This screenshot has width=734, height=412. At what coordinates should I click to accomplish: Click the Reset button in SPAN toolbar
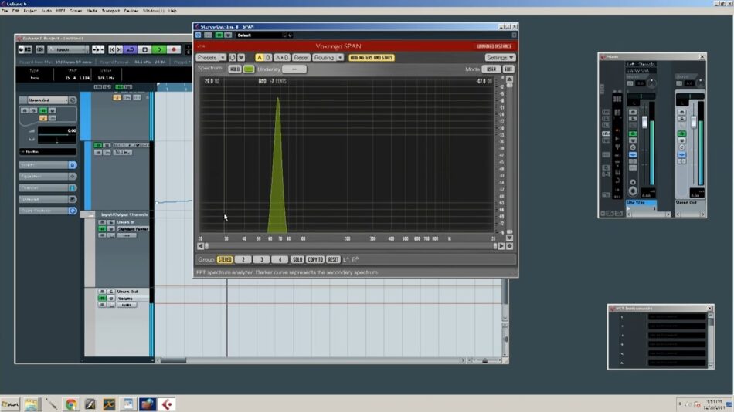click(301, 58)
